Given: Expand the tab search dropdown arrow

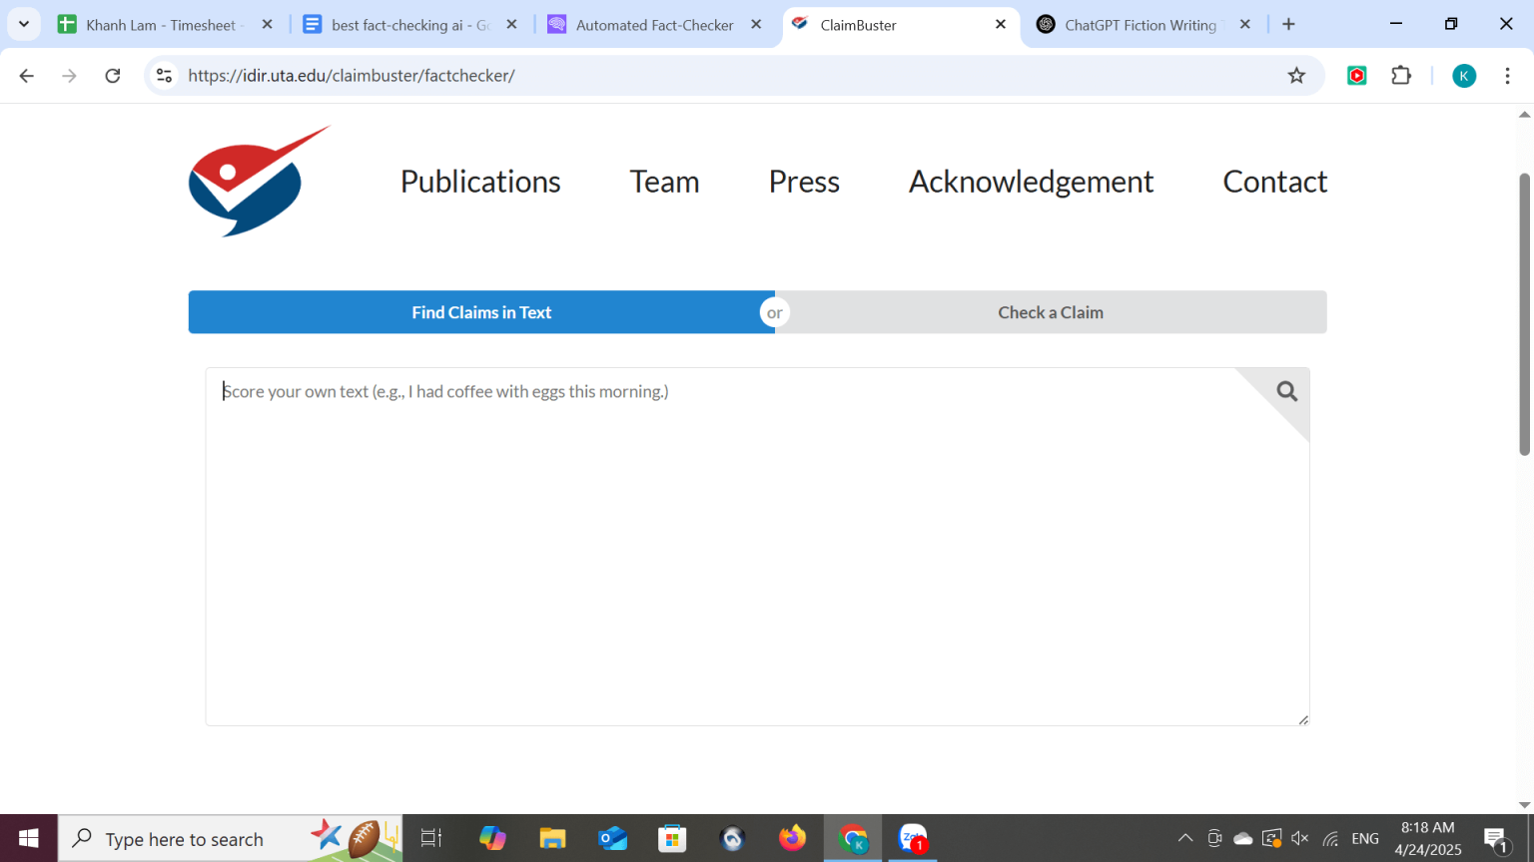Looking at the screenshot, I should (x=24, y=25).
